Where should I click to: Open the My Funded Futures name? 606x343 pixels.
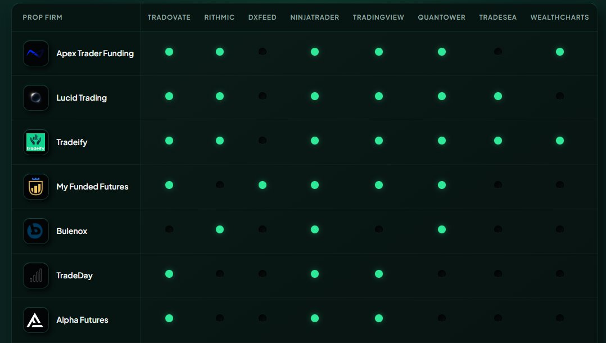[92, 187]
